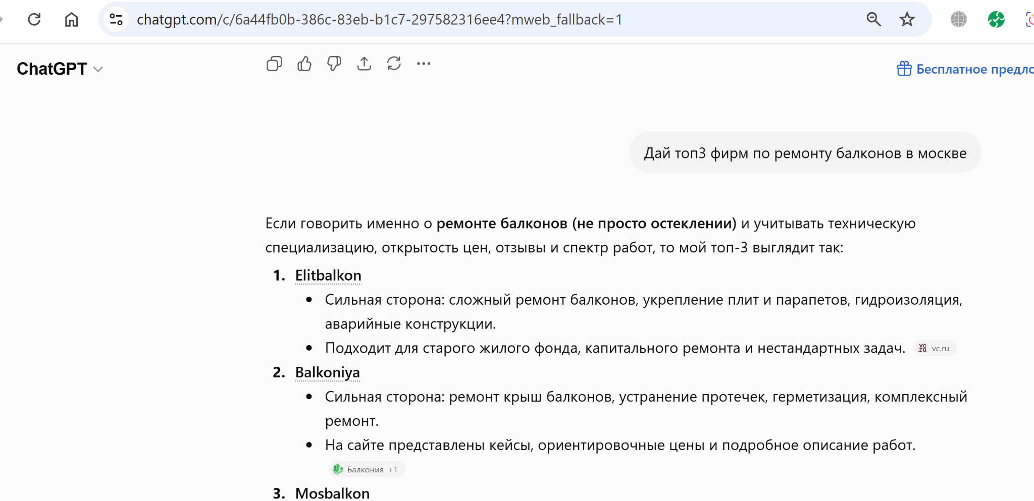Open site information icon in address bar

(x=116, y=20)
